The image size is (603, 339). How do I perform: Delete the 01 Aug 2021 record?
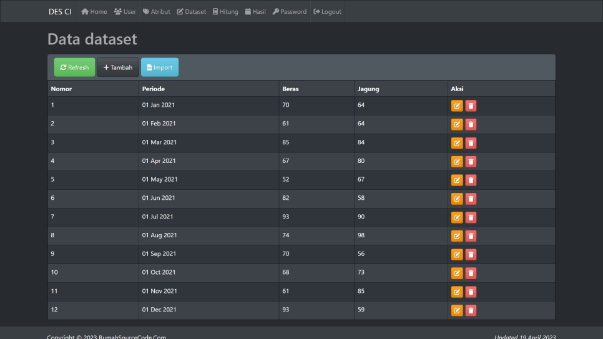click(471, 236)
